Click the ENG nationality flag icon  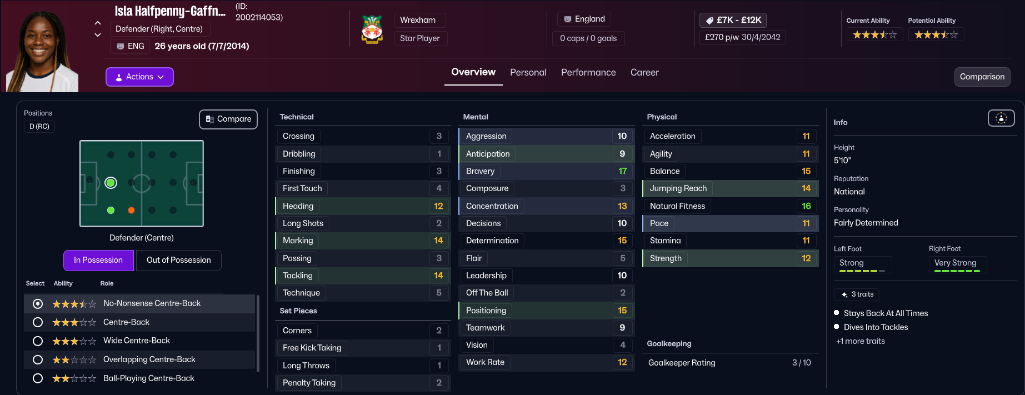121,46
